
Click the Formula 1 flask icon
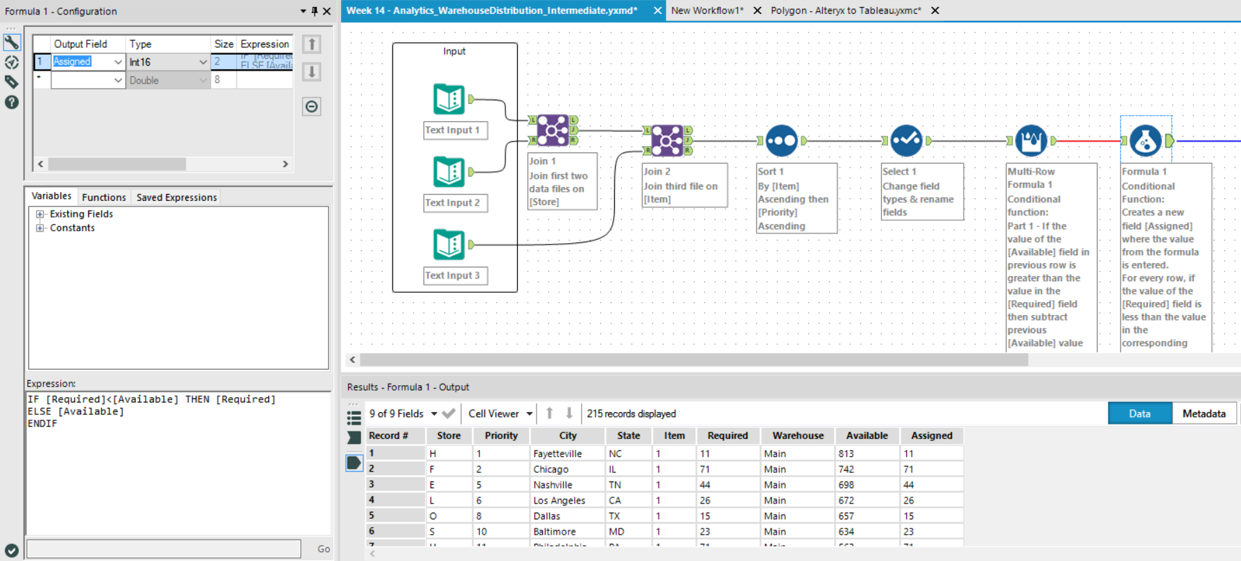coord(1145,141)
